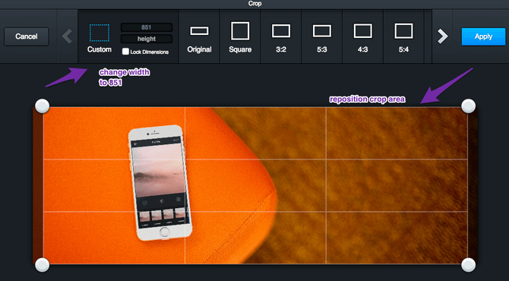Pick the 5:3 crop ratio
Viewport: 509px width, 281px height.
pyautogui.click(x=322, y=31)
